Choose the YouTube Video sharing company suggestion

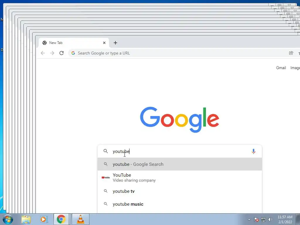[x=180, y=178]
